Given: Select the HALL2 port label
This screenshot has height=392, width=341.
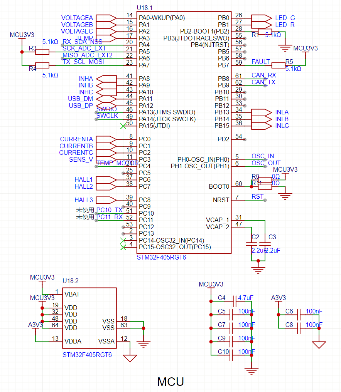Looking at the screenshot, I should pos(84,186).
